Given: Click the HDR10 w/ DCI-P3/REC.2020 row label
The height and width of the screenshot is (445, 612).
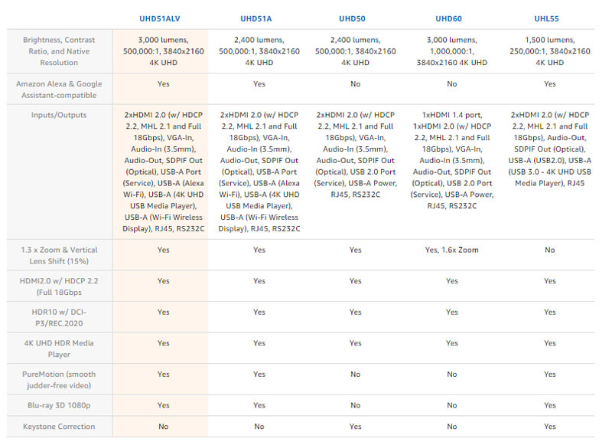Looking at the screenshot, I should pyautogui.click(x=59, y=317).
